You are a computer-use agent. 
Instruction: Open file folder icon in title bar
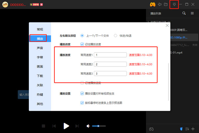[166, 4]
